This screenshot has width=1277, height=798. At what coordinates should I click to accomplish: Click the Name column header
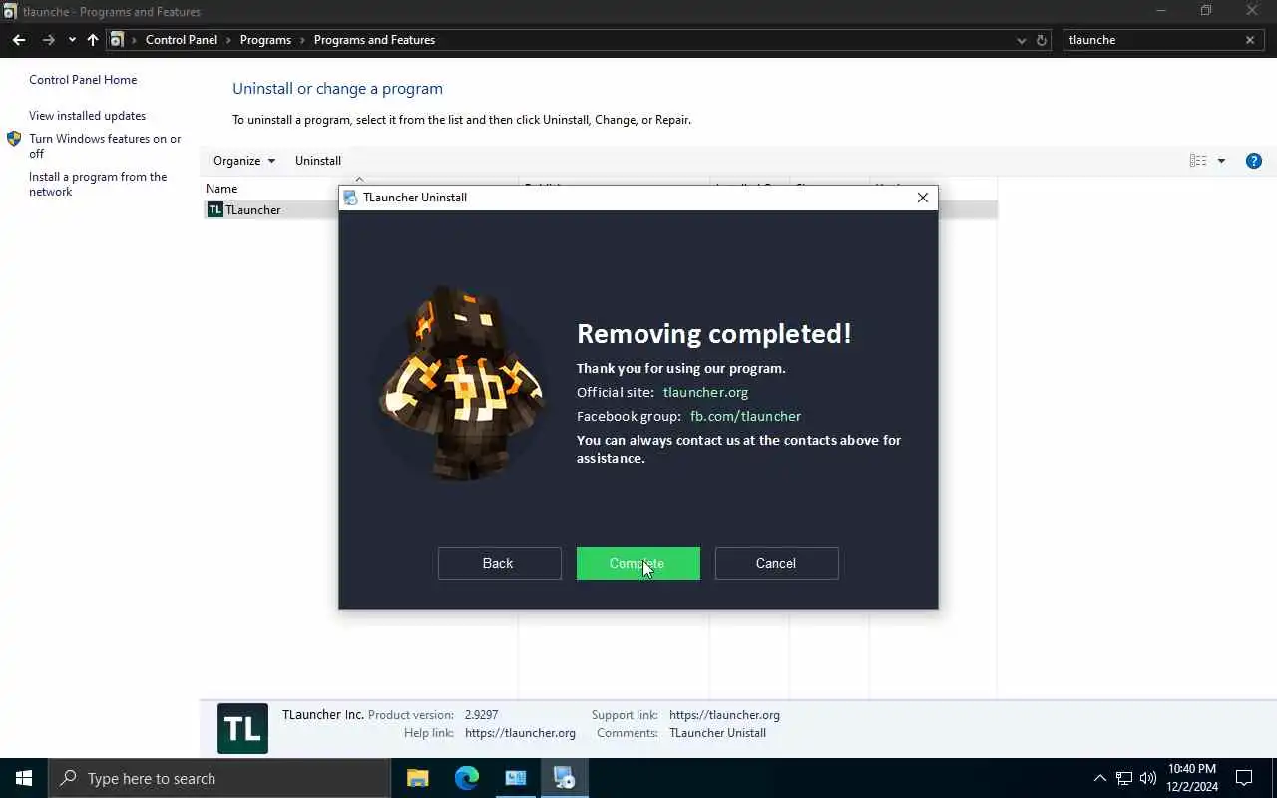click(221, 189)
